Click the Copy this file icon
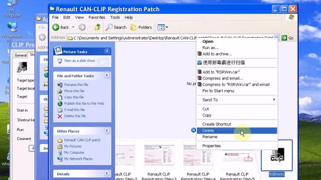 (60, 97)
